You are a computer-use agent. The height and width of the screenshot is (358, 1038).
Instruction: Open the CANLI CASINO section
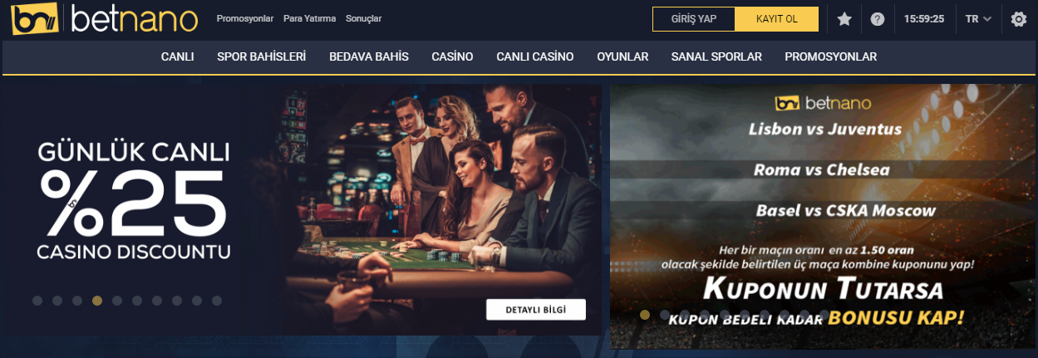tap(535, 56)
